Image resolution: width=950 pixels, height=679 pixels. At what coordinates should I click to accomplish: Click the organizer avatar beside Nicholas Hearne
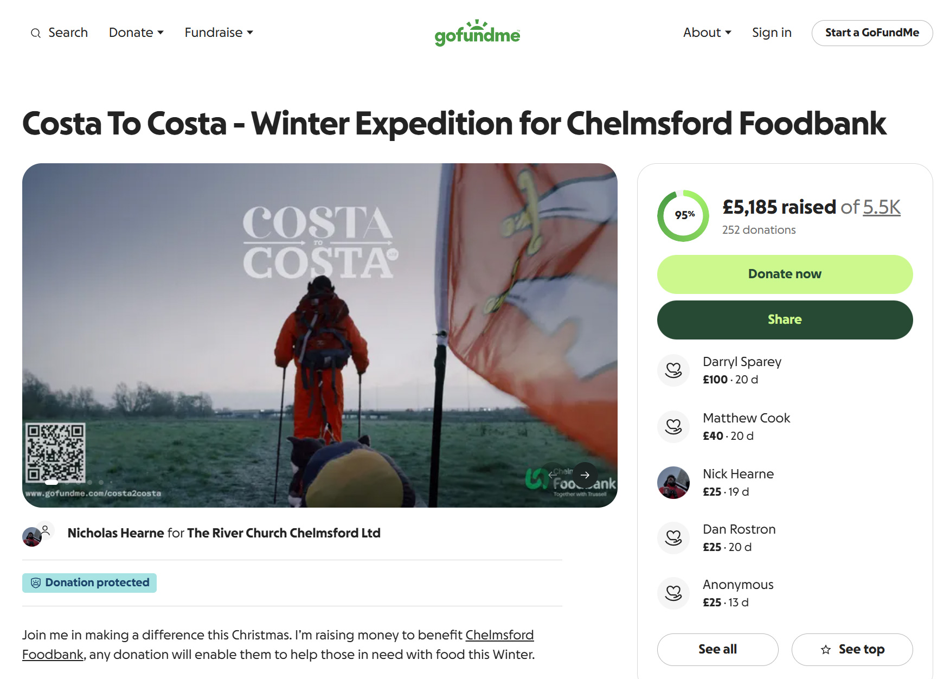click(x=33, y=536)
